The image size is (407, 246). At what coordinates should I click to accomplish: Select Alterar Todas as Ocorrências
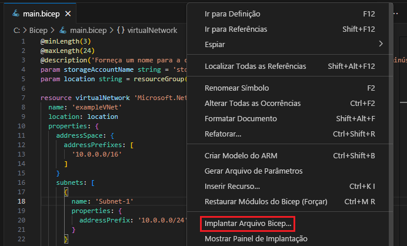click(x=290, y=104)
